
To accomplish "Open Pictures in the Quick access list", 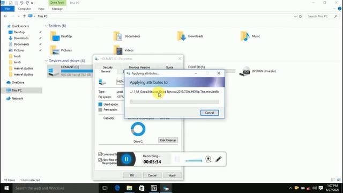I will click(x=19, y=50).
